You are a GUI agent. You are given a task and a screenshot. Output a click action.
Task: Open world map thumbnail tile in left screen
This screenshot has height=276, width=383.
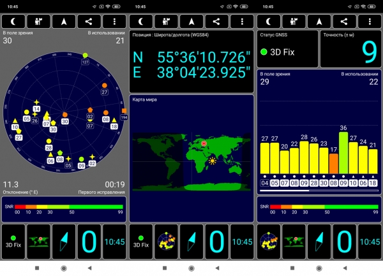coord(38,242)
